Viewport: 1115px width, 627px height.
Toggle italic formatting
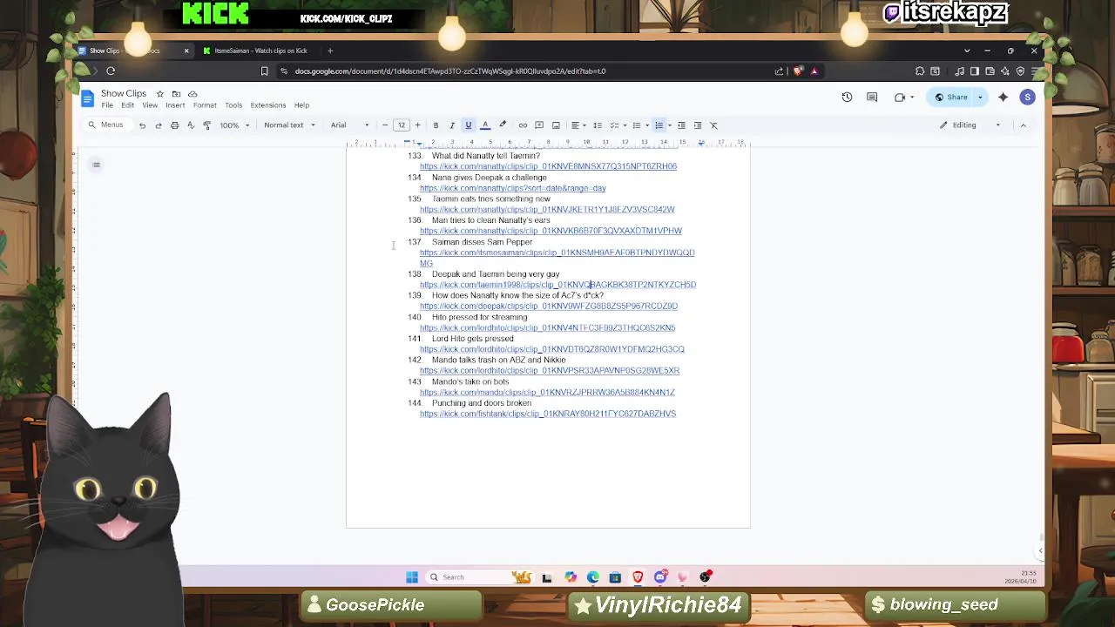(x=451, y=125)
